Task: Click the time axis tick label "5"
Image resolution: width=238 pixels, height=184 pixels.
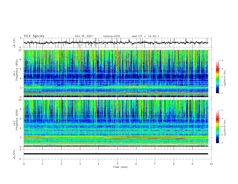Action: 117,164
